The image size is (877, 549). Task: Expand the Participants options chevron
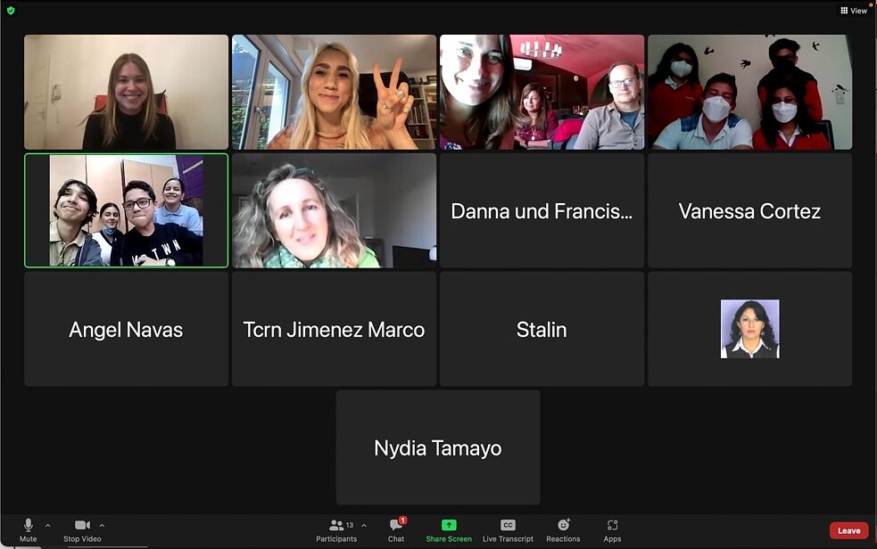tap(364, 525)
